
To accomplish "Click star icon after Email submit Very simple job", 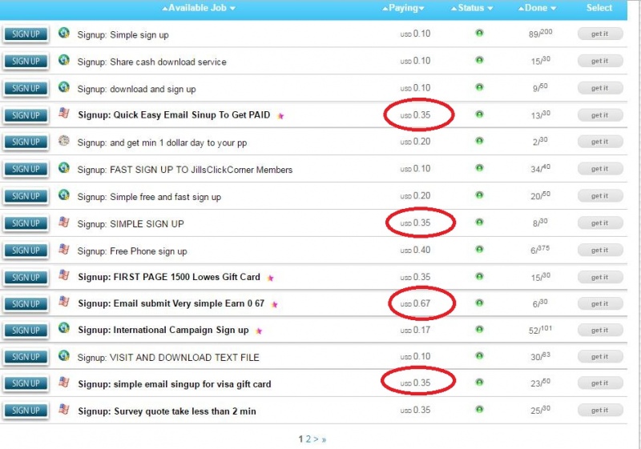I will [275, 304].
